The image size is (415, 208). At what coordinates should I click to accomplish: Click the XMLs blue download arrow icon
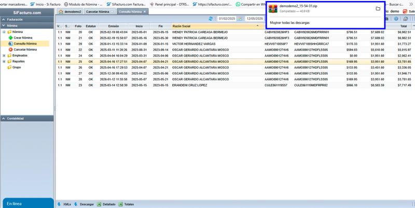click(x=59, y=204)
